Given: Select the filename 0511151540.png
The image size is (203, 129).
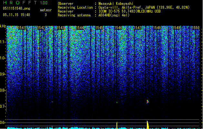Looking at the screenshot, I should click(16, 8).
